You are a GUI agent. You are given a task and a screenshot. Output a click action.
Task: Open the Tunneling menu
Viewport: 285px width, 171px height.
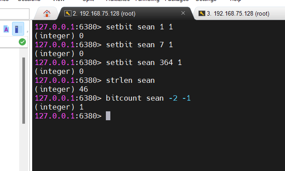(x=147, y=0)
